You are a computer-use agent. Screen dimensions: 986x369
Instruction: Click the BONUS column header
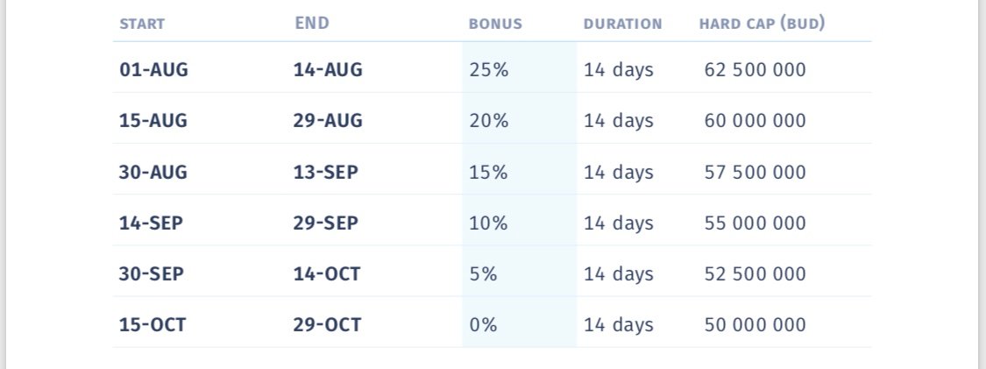coord(495,25)
